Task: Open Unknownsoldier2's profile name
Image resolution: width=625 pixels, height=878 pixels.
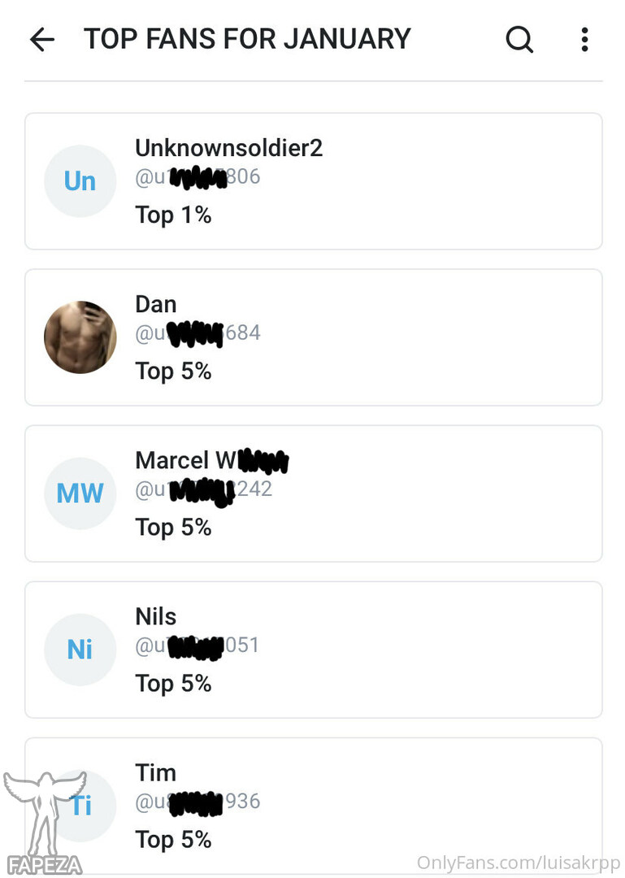Action: click(228, 148)
